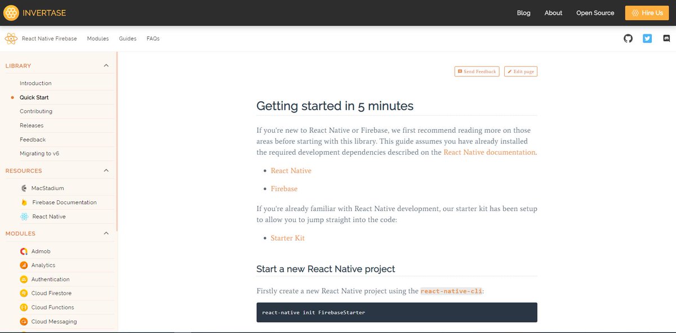Viewport: 676px width, 333px height.
Task: Select Feedback in the sidebar
Action: (33, 139)
